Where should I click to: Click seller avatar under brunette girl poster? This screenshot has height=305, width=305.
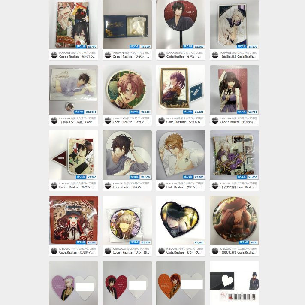(215, 120)
